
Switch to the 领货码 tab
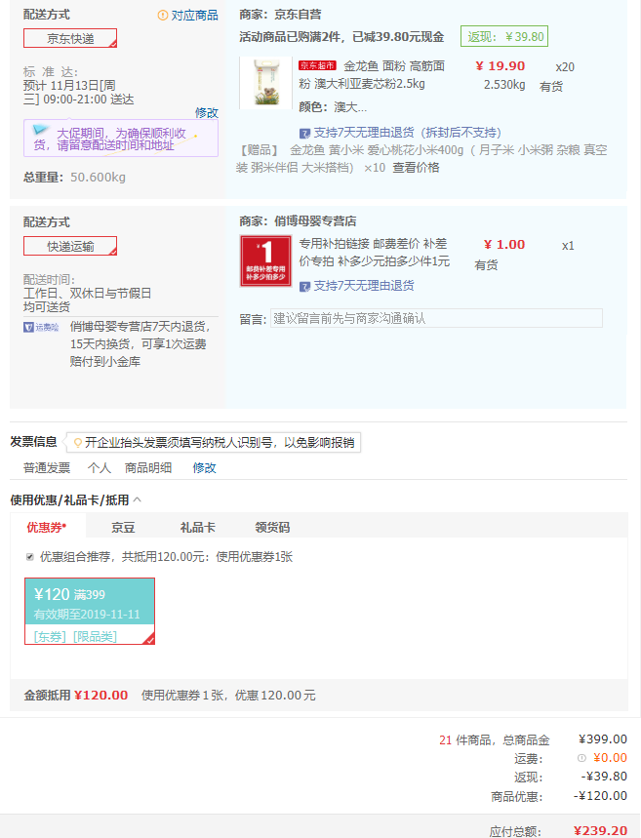point(272,528)
